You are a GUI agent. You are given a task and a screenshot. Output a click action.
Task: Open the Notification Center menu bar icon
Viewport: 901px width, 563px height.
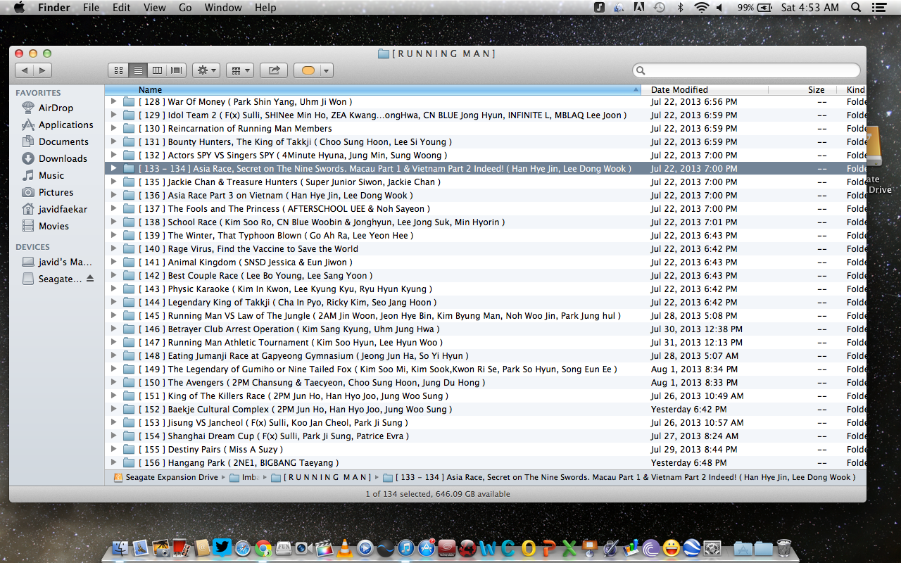click(878, 8)
